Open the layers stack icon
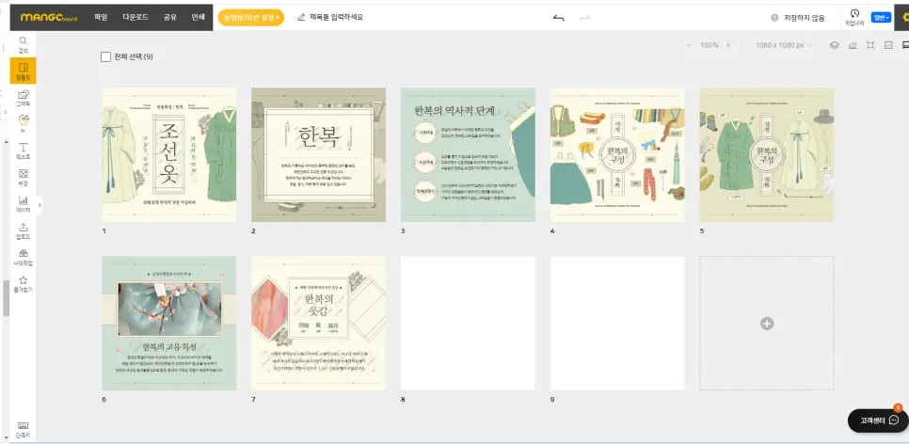 pos(835,45)
